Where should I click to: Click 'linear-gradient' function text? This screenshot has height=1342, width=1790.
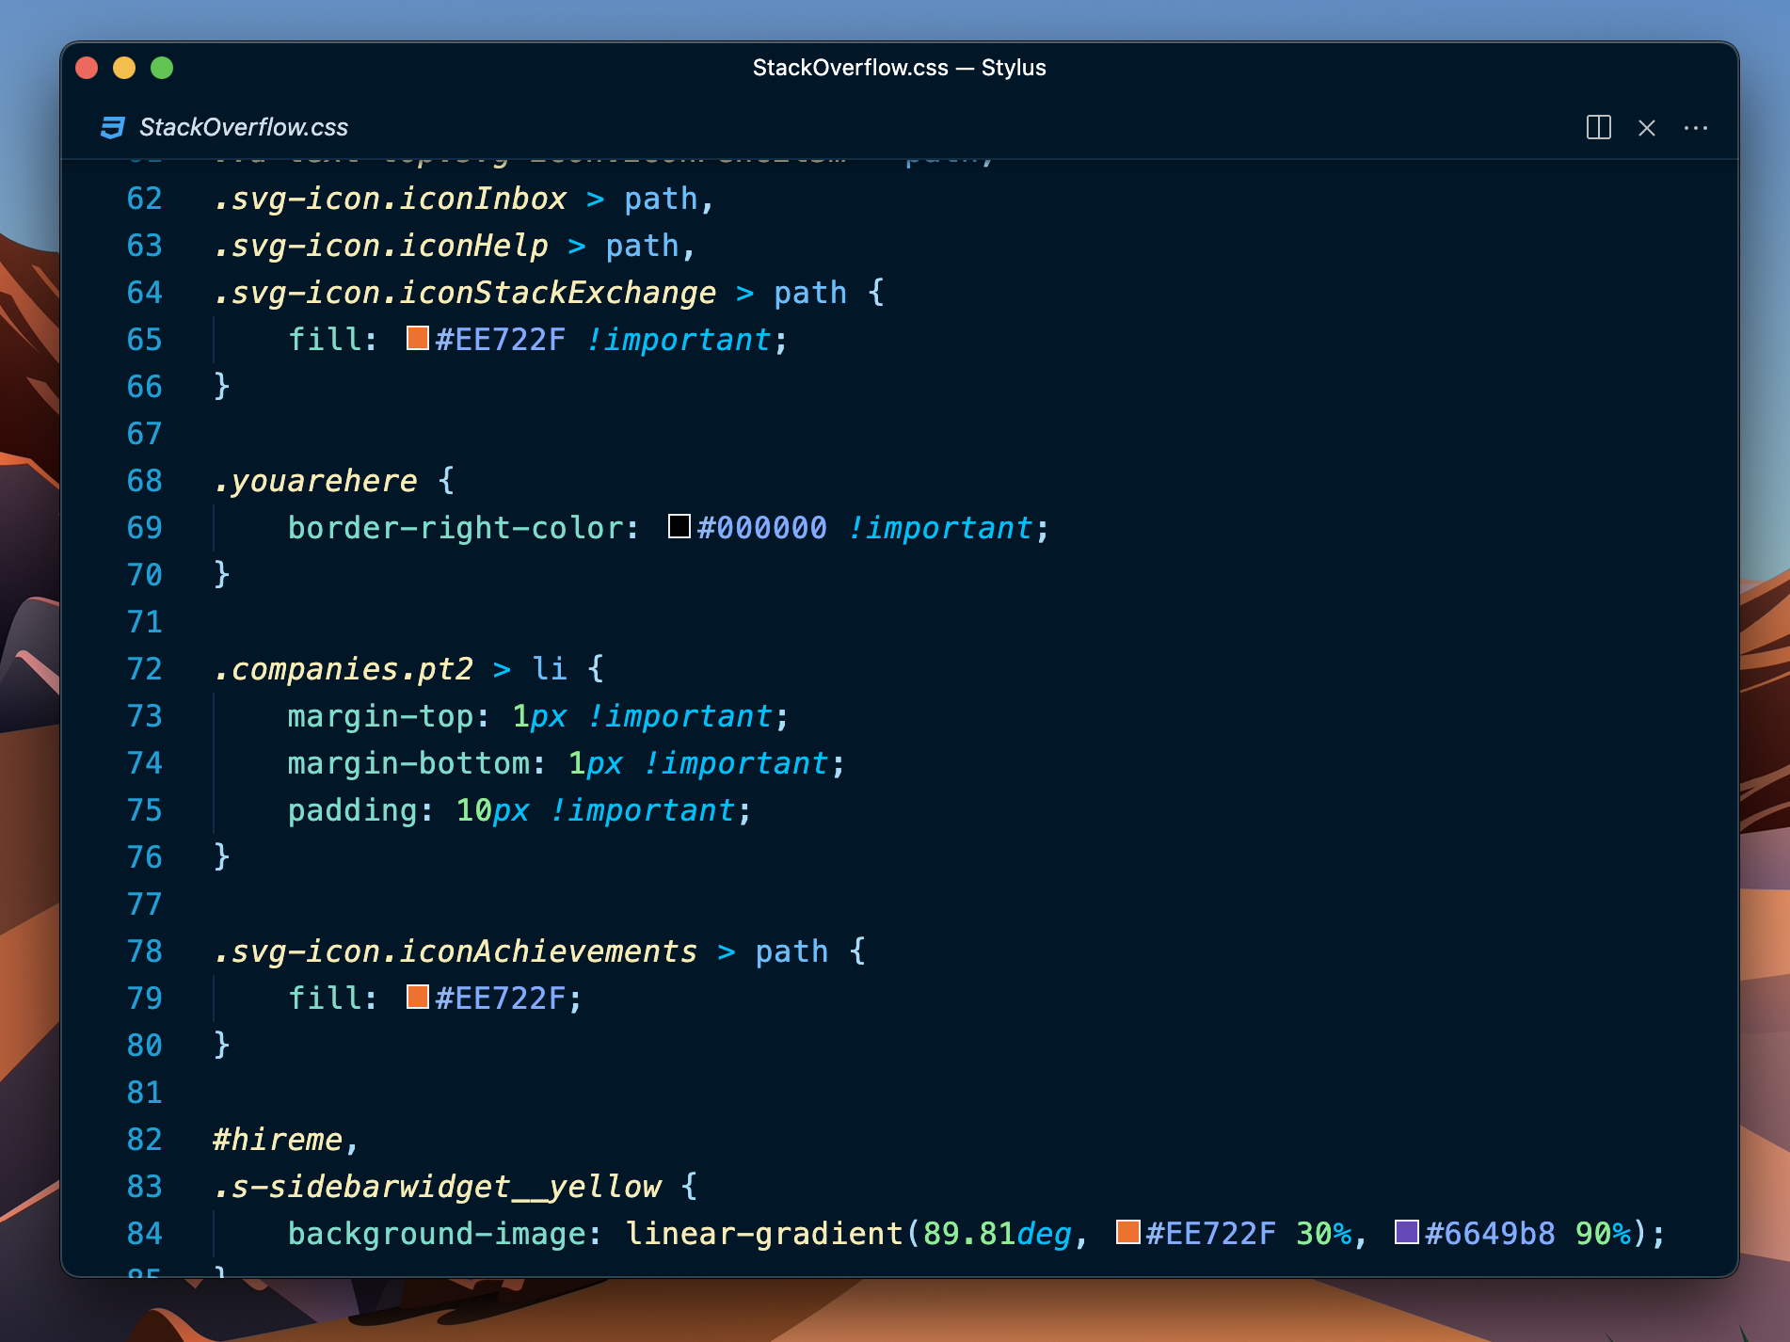pyautogui.click(x=763, y=1234)
